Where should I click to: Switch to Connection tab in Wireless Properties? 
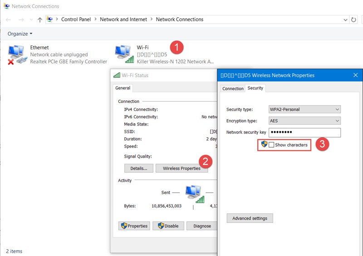(x=233, y=88)
